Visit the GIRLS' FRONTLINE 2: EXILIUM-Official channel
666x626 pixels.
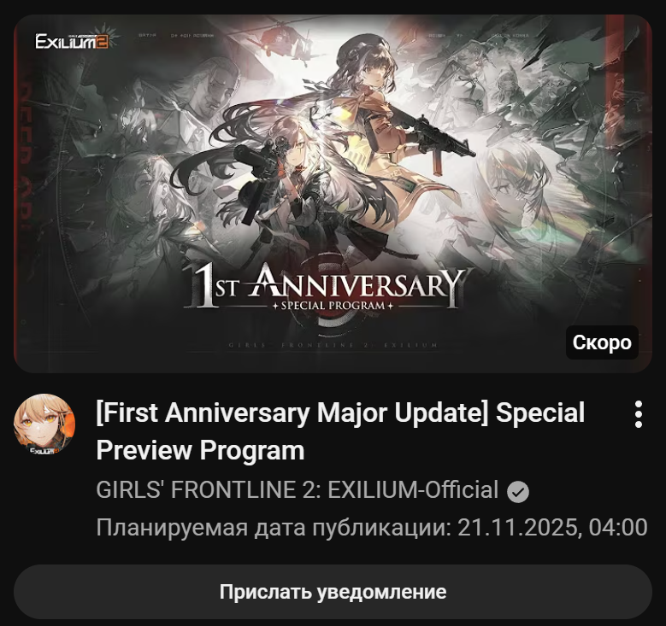tap(297, 489)
